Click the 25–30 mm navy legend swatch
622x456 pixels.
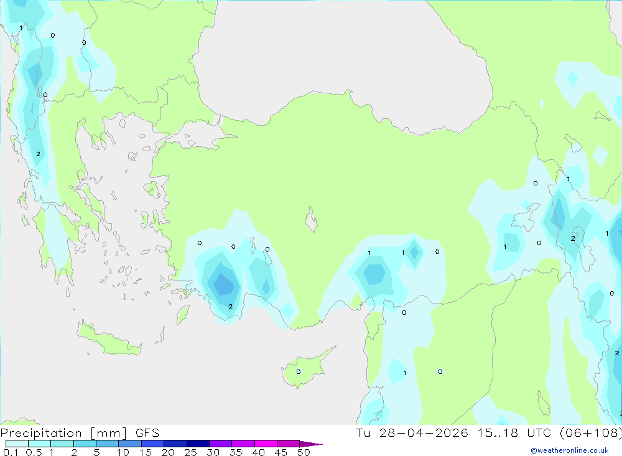click(198, 444)
